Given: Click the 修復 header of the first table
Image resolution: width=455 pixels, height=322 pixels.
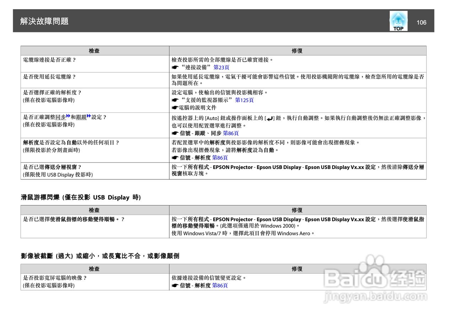Looking at the screenshot, I should point(297,51).
